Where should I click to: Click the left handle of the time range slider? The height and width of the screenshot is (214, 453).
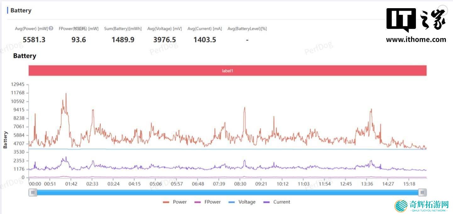point(33,193)
